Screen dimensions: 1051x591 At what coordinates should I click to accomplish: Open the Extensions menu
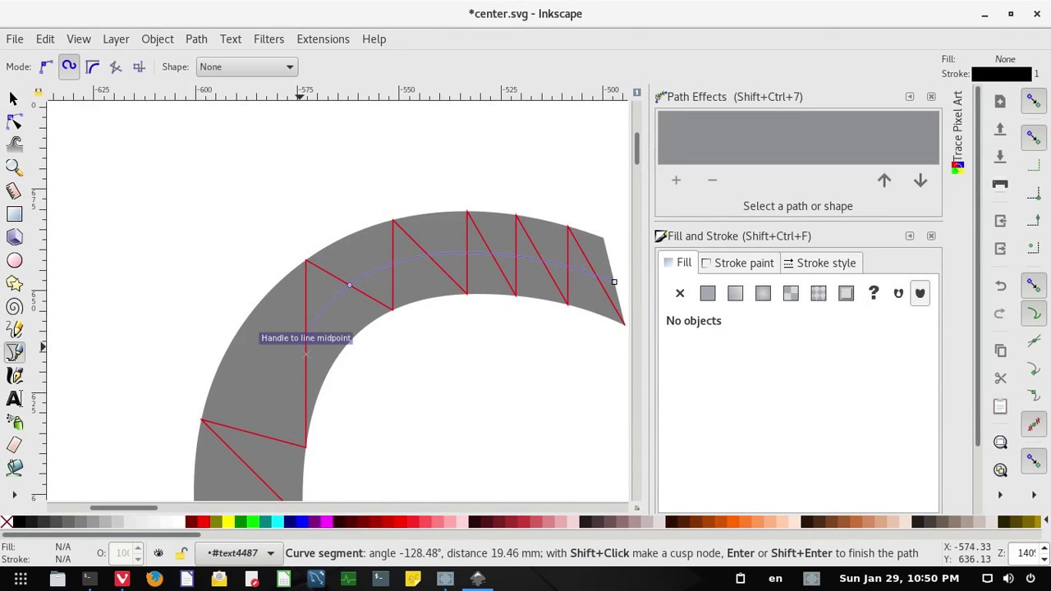[323, 39]
